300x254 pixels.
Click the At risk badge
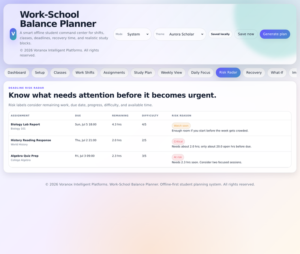click(x=178, y=157)
